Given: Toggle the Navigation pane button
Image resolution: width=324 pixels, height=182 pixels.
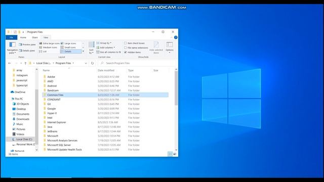Looking at the screenshot, I should tap(12, 48).
